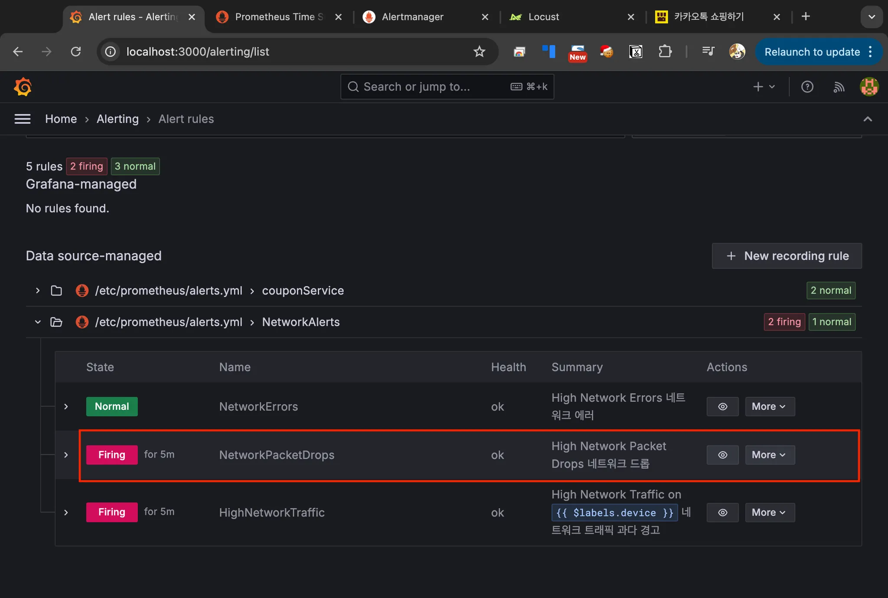The image size is (888, 598).
Task: Reload the page with browser refresh icon
Action: tap(76, 52)
